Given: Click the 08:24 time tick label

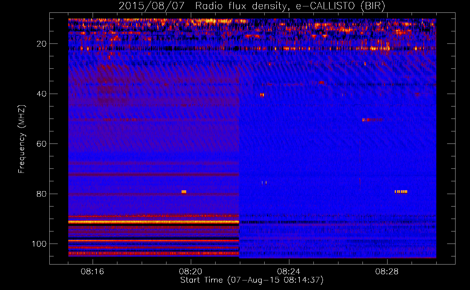Looking at the screenshot, I should 289,272.
